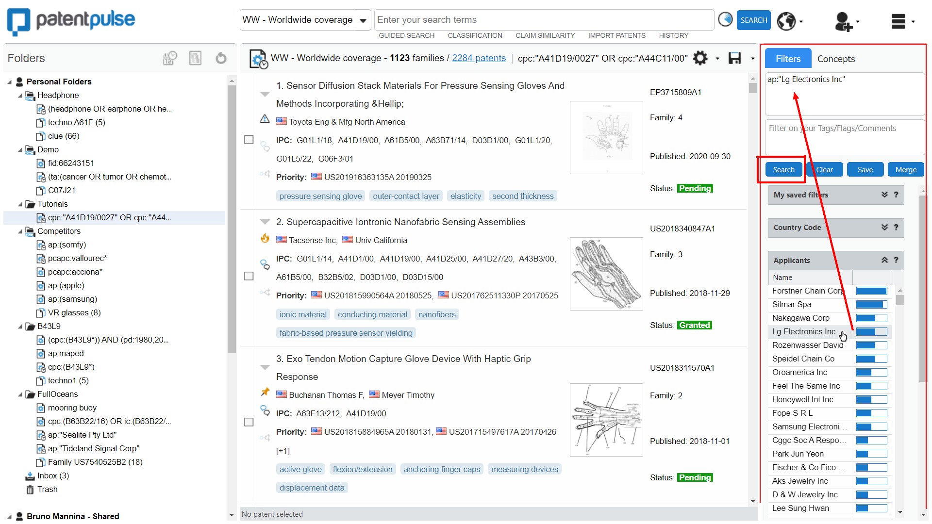Open the hamburger main menu icon
This screenshot has height=524, width=932.
pyautogui.click(x=899, y=21)
